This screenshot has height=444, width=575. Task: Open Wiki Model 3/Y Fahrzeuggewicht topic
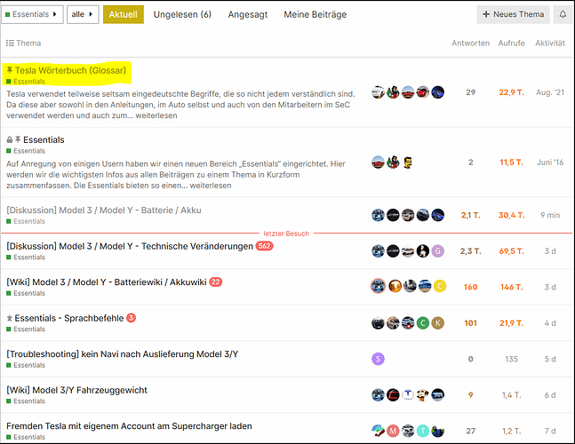pyautogui.click(x=76, y=390)
